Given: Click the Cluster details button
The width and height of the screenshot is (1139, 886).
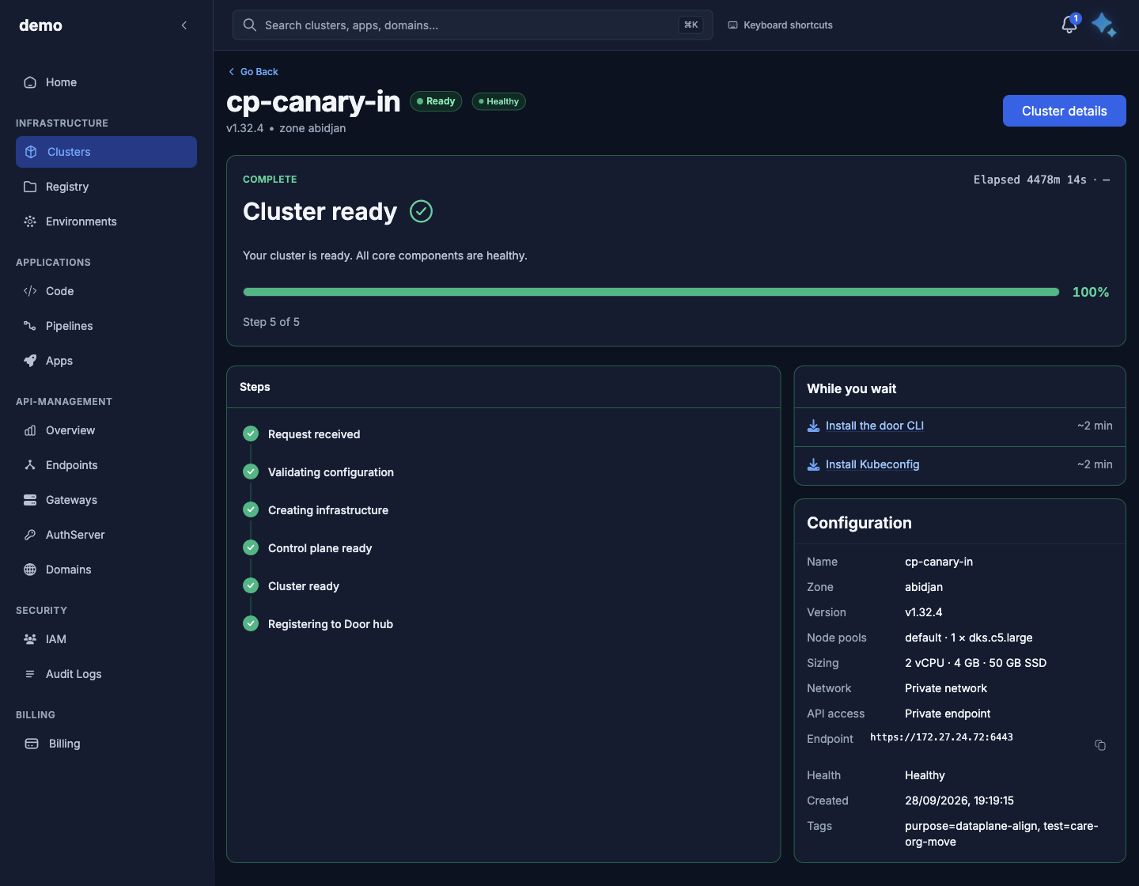Looking at the screenshot, I should click(1064, 111).
